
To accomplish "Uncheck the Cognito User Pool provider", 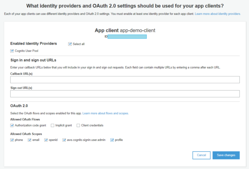I will click(12, 51).
